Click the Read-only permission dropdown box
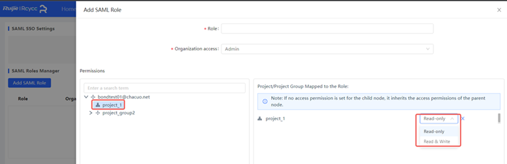The width and height of the screenshot is (507, 164). pyautogui.click(x=439, y=119)
